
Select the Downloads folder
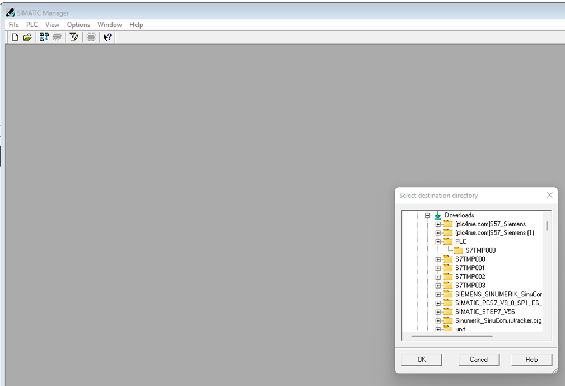[x=459, y=215]
